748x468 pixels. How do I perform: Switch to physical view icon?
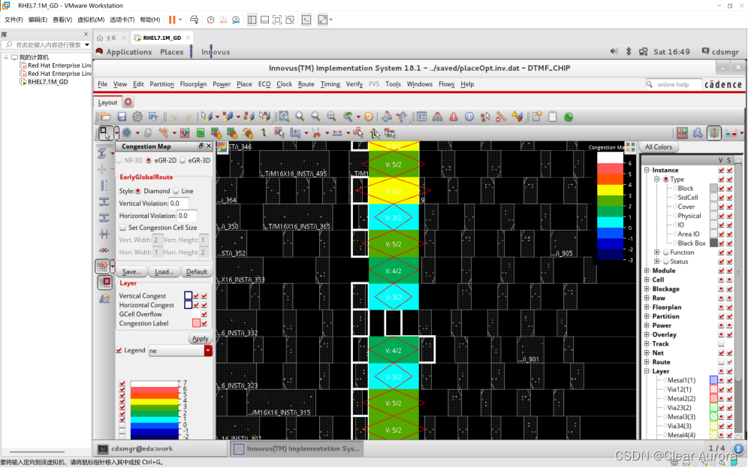click(x=713, y=133)
